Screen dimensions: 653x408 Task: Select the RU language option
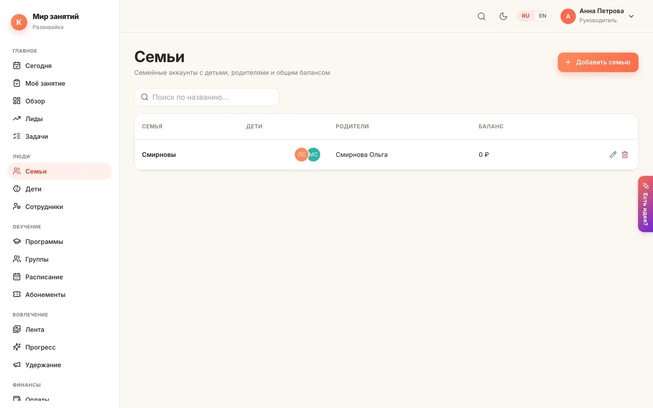526,16
